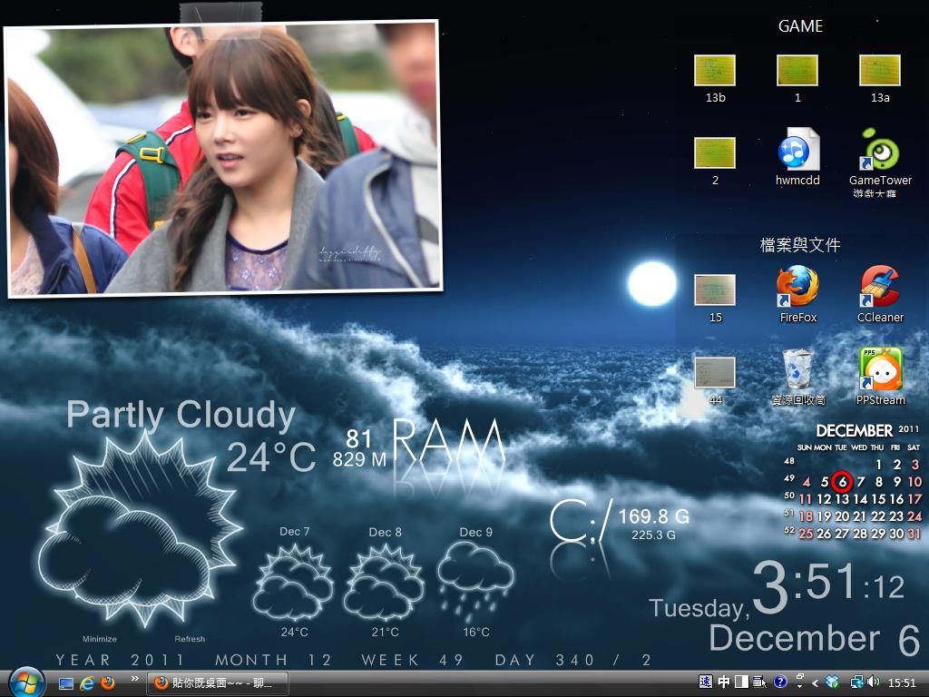Click December 6 on the calendar widget
929x697 pixels.
coord(842,482)
